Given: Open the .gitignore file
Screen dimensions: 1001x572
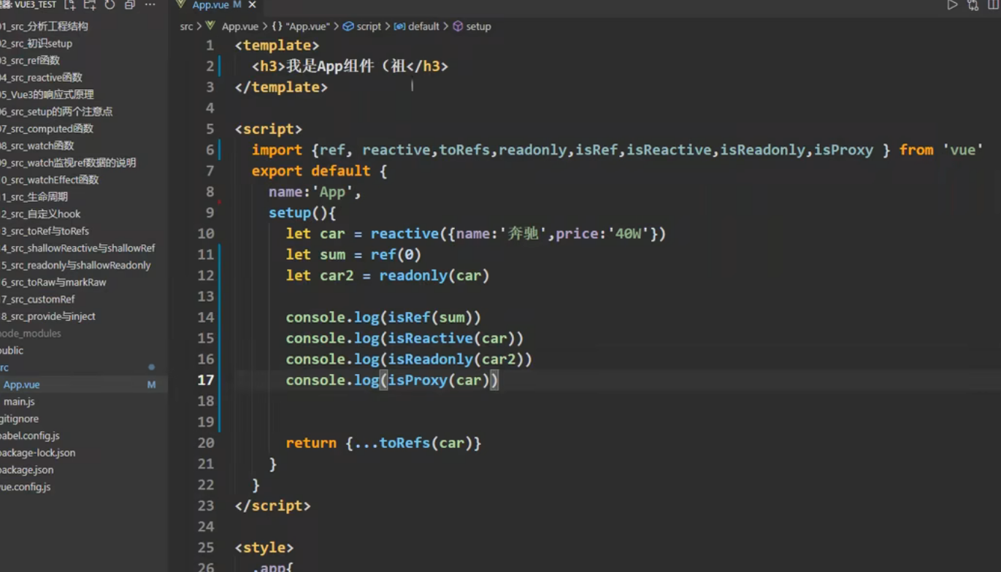Looking at the screenshot, I should (x=20, y=419).
